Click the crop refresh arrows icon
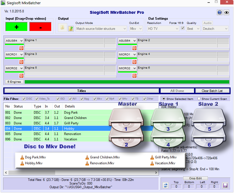Viewport: 234px width, 193px height. tap(166, 185)
